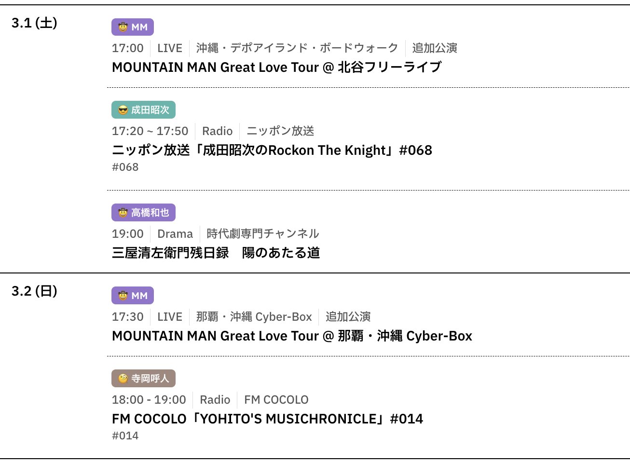
Task: Open YOHITO'S MUSICHRONICLE #014 radio entry
Action: tap(267, 419)
